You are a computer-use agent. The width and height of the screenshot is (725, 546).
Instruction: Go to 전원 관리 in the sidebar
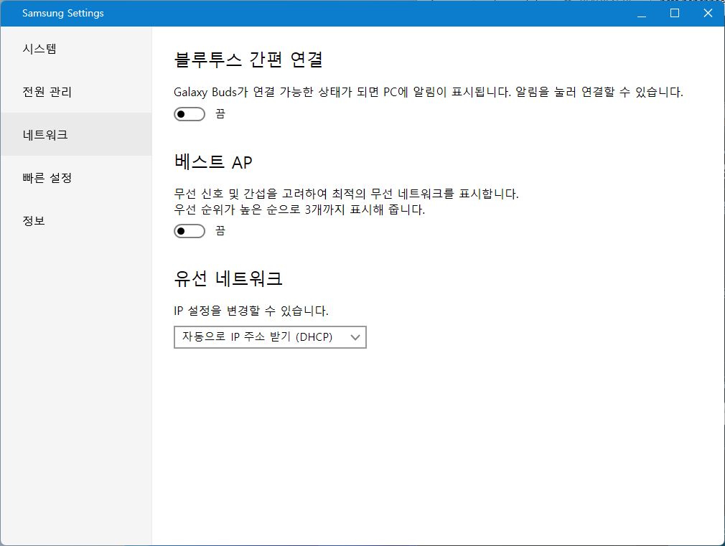[47, 92]
